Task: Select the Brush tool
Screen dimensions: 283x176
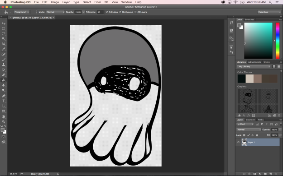Action: [x=4, y=60]
